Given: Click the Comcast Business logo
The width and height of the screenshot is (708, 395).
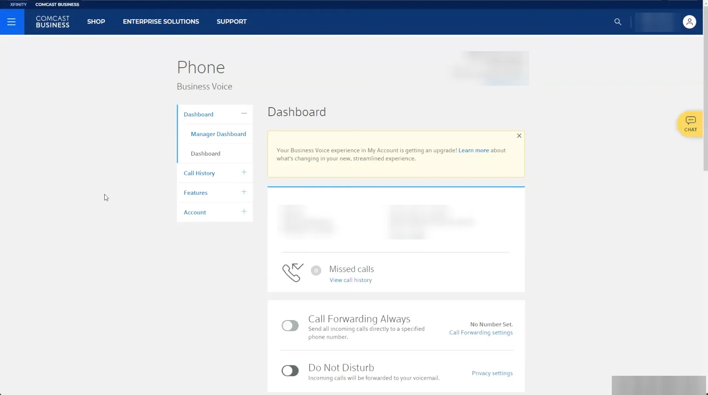Looking at the screenshot, I should pyautogui.click(x=53, y=22).
